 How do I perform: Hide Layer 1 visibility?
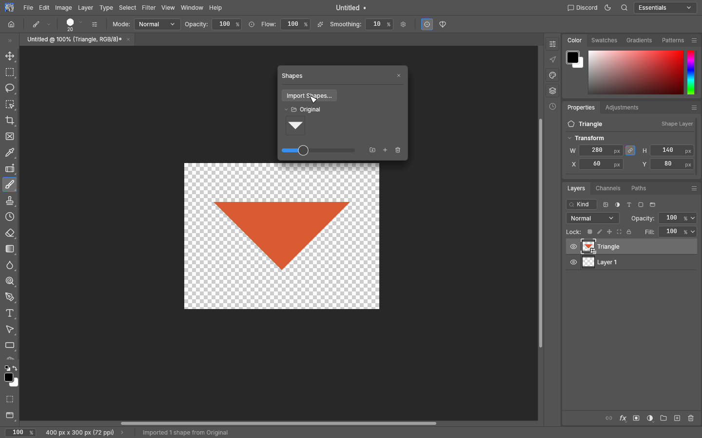point(573,262)
